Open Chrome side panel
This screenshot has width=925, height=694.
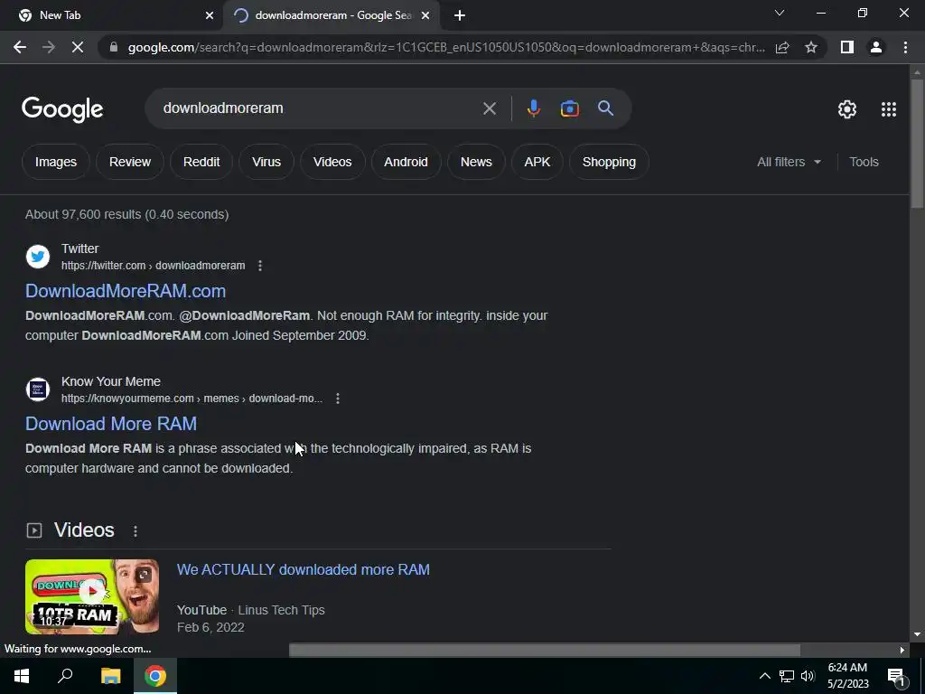847,47
